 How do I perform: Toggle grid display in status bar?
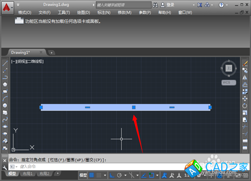tap(91, 175)
